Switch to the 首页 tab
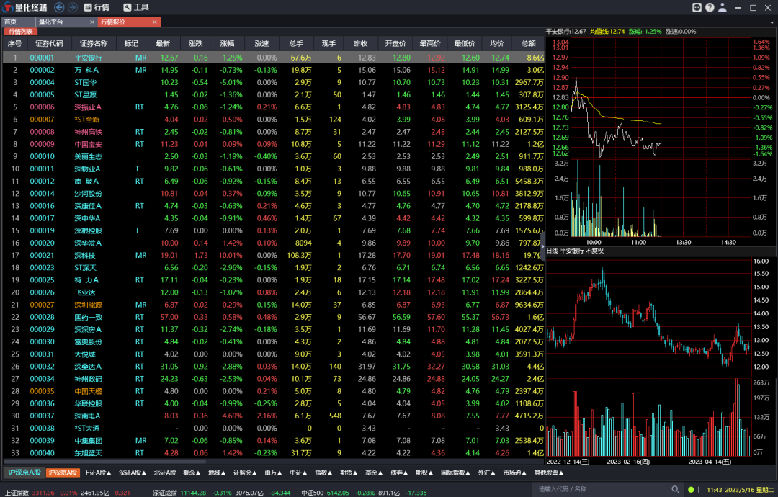This screenshot has width=778, height=497. [x=10, y=22]
